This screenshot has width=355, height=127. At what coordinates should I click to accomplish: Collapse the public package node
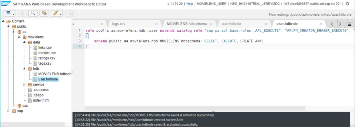[x=9, y=26]
